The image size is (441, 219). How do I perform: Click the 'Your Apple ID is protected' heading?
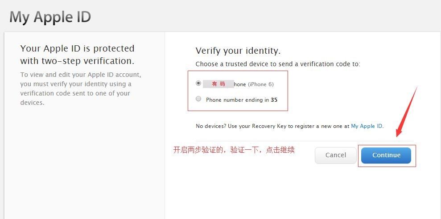[77, 48]
